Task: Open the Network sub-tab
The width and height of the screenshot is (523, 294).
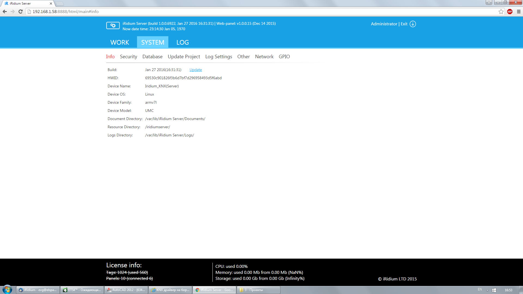Action: (264, 57)
